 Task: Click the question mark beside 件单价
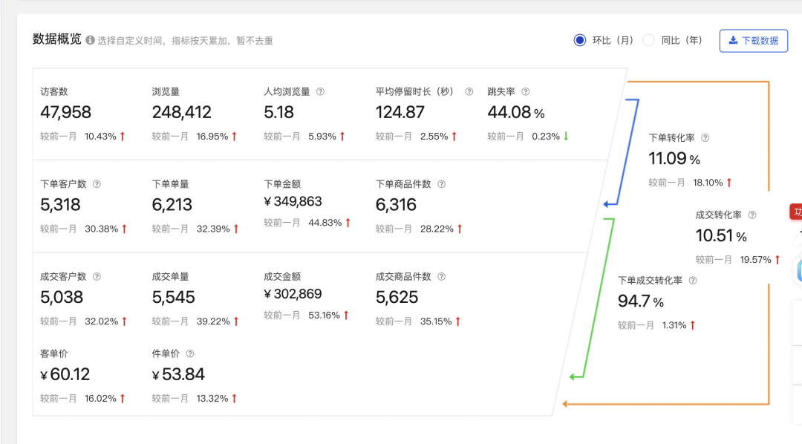pyautogui.click(x=190, y=354)
